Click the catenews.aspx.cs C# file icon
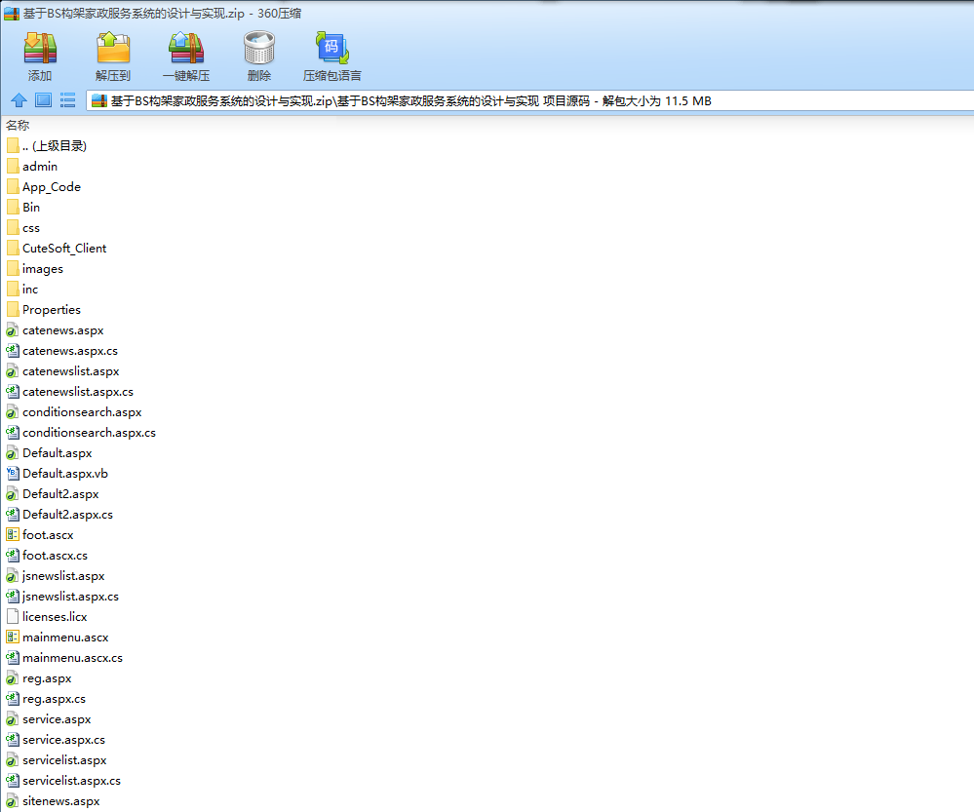Image resolution: width=974 pixels, height=812 pixels. tap(13, 351)
